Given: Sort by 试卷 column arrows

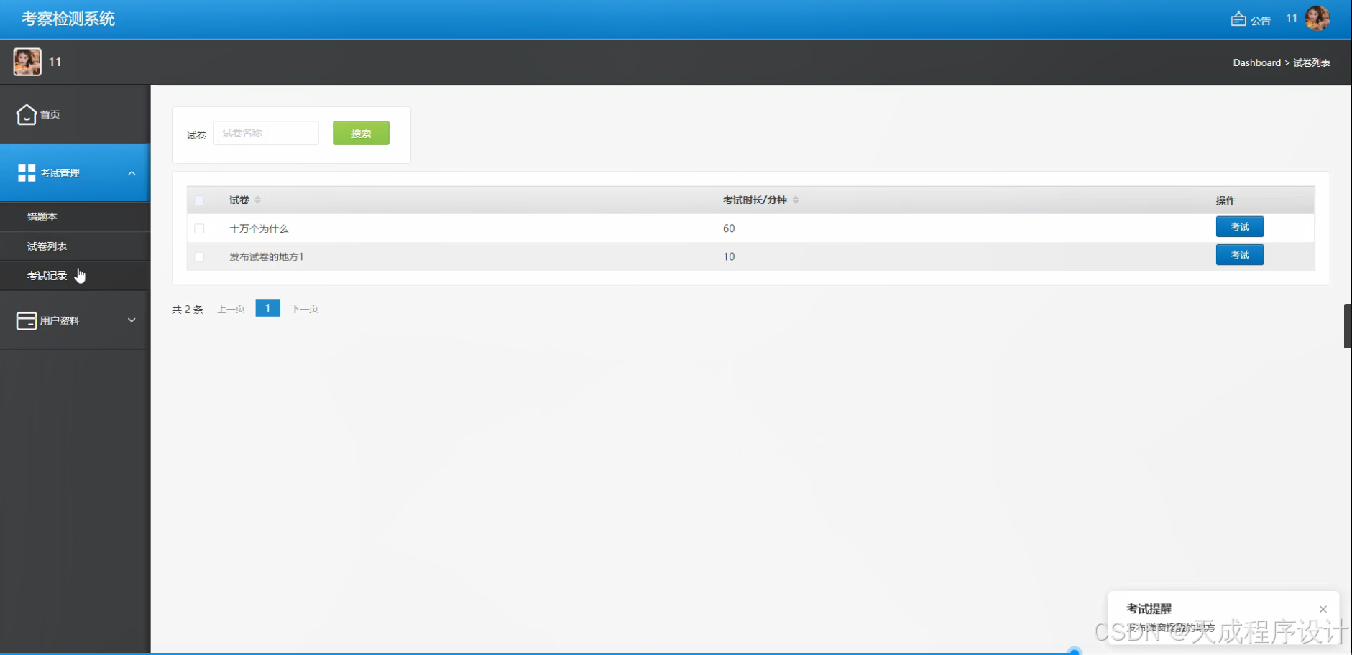Looking at the screenshot, I should (x=257, y=200).
